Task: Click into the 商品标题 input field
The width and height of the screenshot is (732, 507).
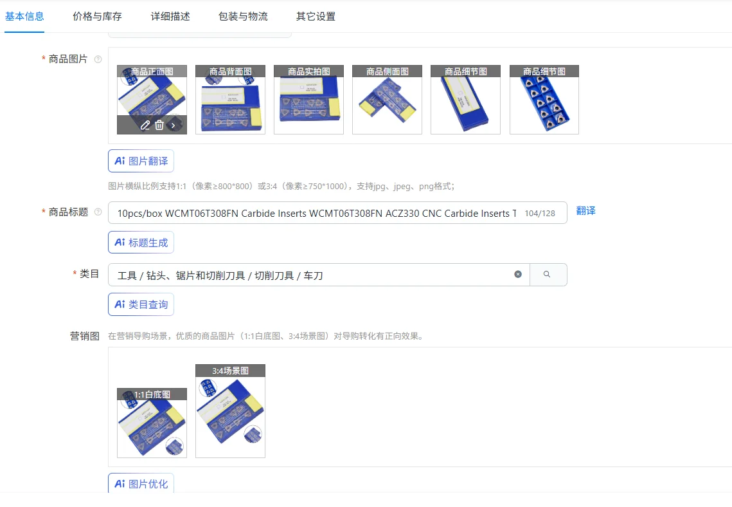Action: point(337,212)
